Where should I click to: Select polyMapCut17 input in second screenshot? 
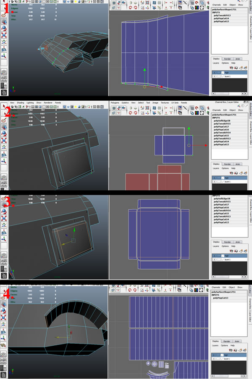click(x=221, y=127)
